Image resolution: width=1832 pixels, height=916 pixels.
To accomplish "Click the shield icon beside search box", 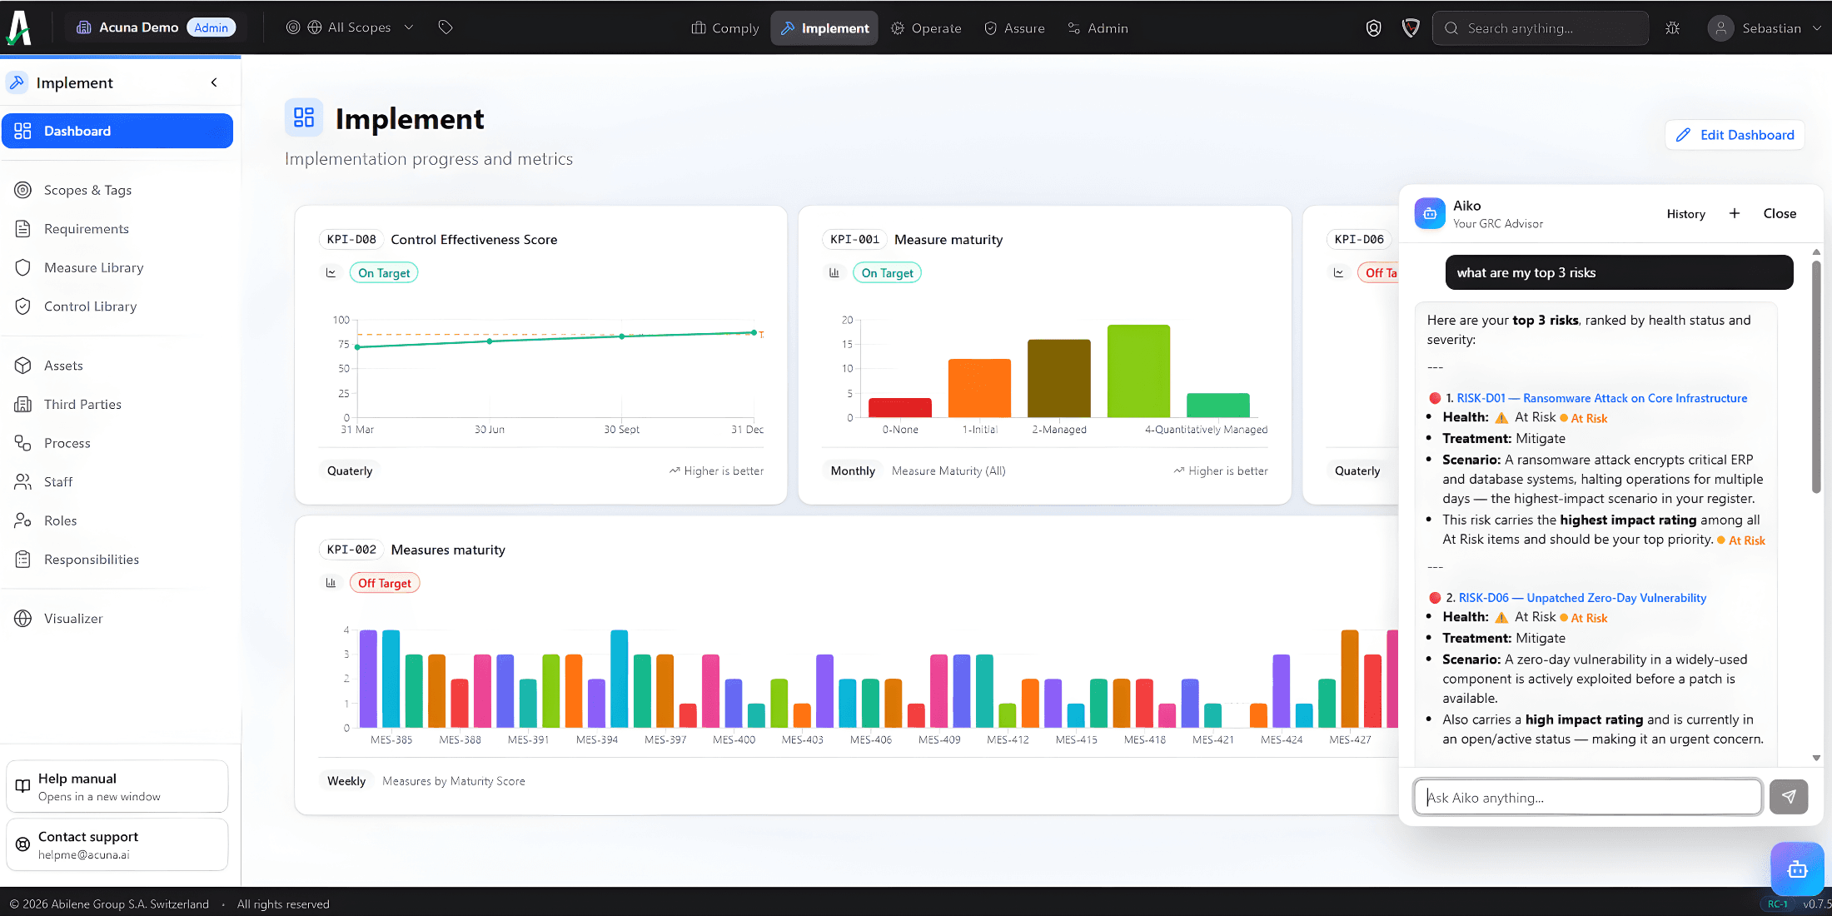I will coord(1411,28).
